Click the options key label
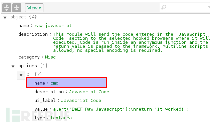This screenshot has width=210, height=124. point(28,66)
